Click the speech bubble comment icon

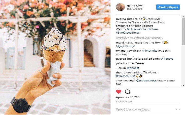click(127, 92)
